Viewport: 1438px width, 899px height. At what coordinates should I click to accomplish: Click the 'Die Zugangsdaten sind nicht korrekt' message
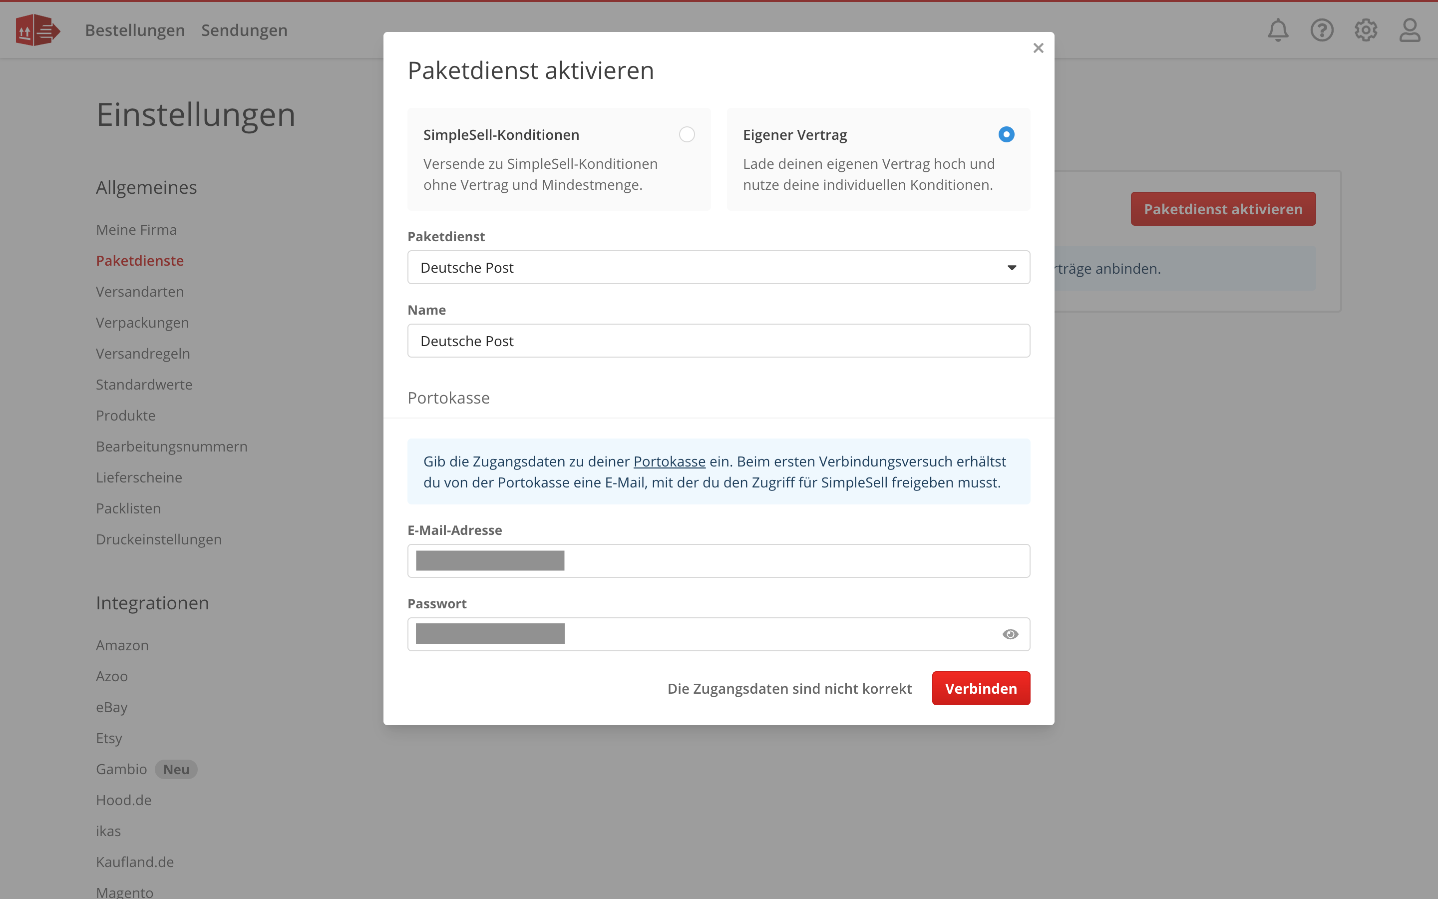click(x=789, y=689)
